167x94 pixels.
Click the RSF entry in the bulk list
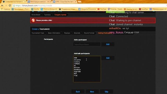[75, 74]
